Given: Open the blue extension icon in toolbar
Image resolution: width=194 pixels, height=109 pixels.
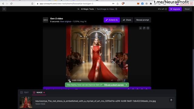Looking at the screenshot, I should coord(142,4).
